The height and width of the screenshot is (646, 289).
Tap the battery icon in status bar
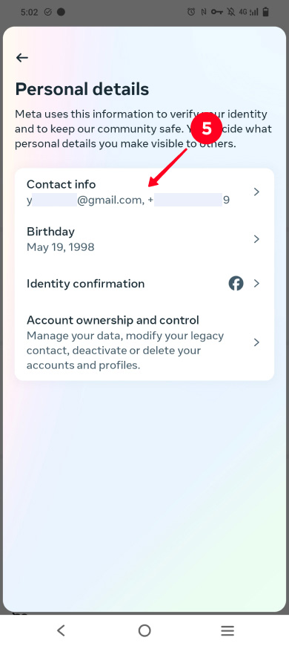coord(265,12)
